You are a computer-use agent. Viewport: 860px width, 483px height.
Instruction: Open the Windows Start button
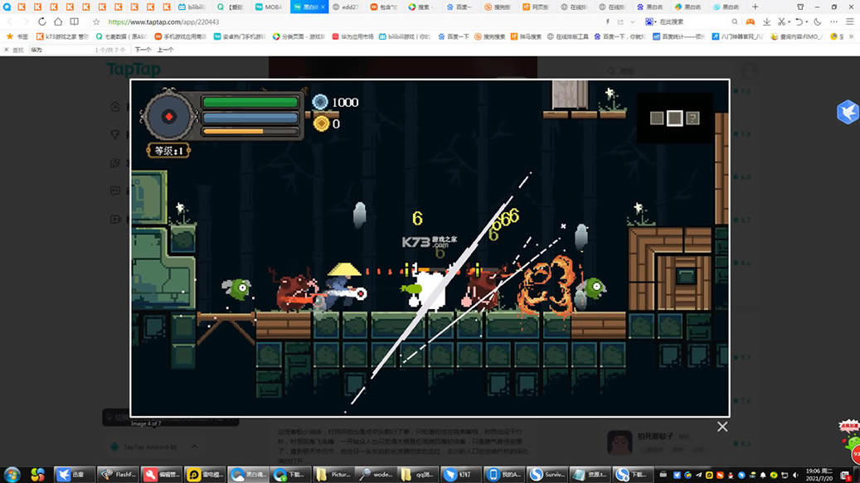tap(12, 475)
